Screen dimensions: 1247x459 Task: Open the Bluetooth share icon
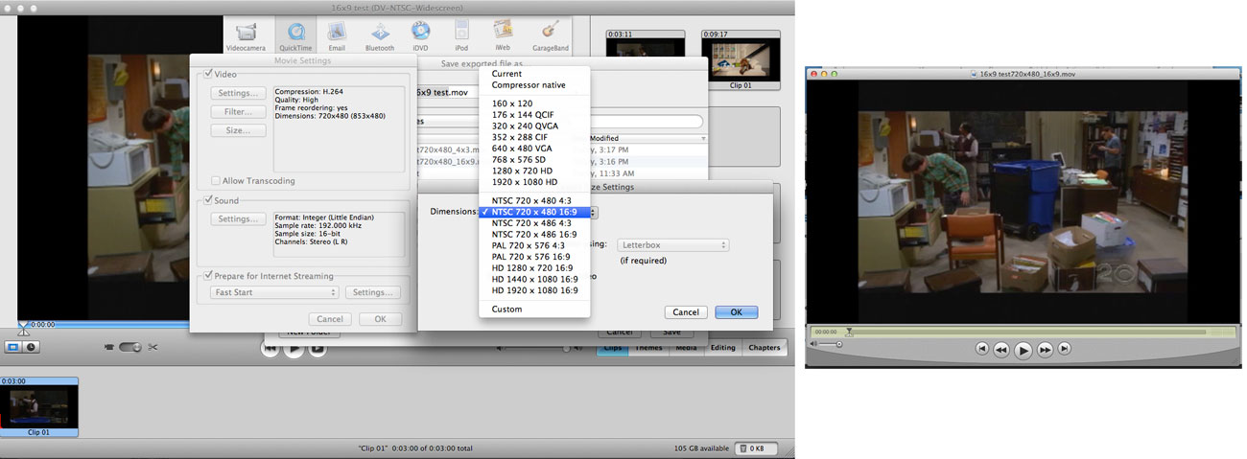380,35
